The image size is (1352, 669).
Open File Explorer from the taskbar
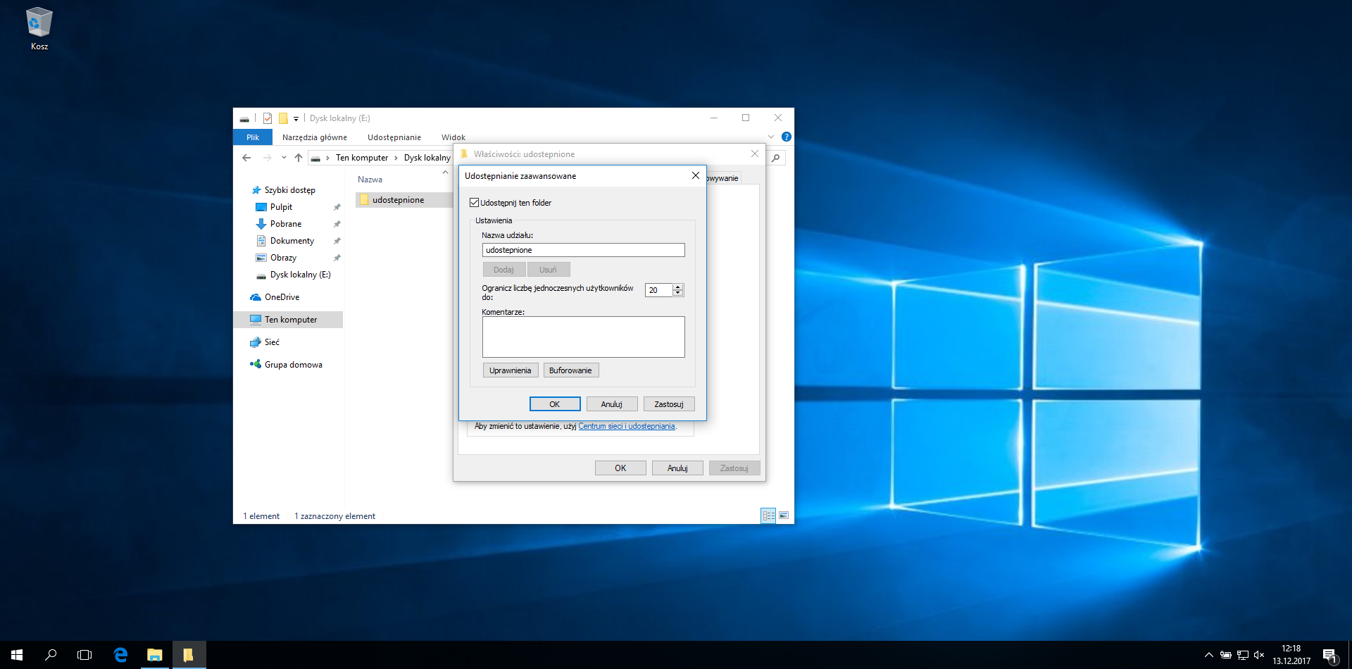coord(154,655)
